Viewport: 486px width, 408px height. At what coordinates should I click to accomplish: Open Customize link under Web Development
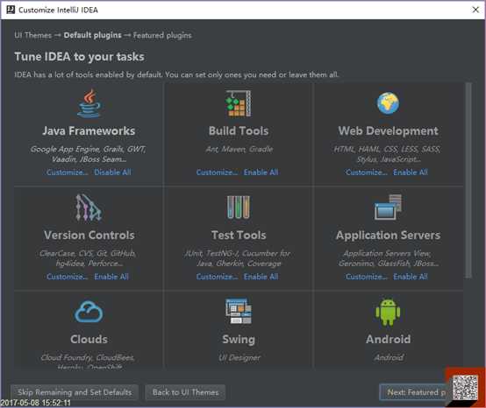pyautogui.click(x=367, y=172)
